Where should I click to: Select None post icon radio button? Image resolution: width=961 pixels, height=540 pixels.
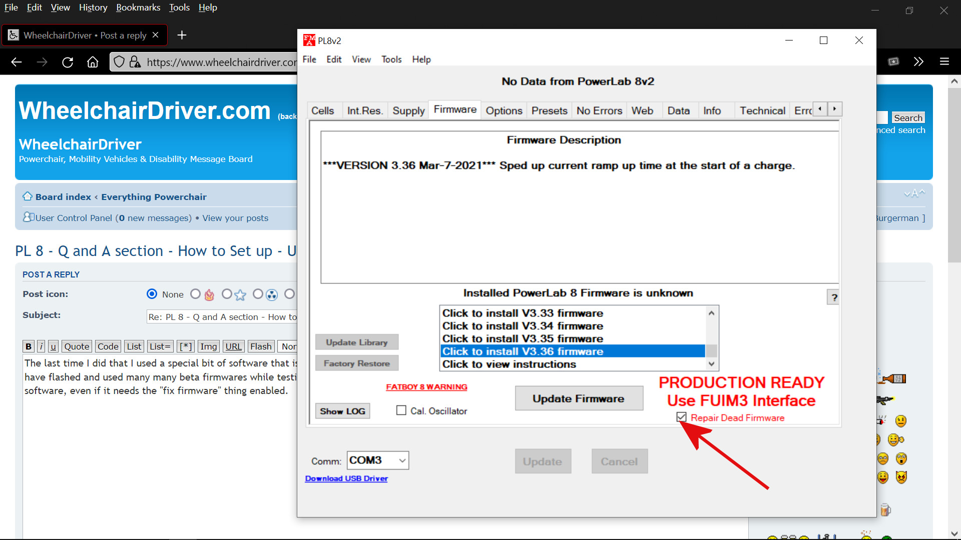152,294
